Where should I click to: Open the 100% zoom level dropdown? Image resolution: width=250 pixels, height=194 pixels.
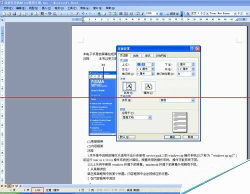[x=157, y=13]
